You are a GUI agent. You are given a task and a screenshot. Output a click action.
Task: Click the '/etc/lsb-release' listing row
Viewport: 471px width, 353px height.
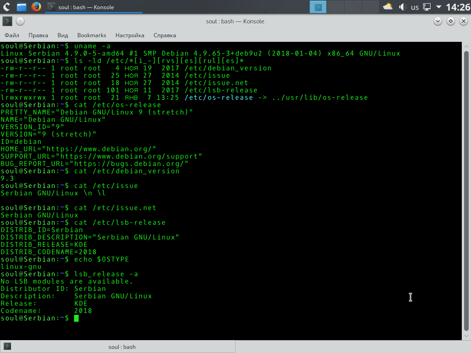tap(129, 90)
